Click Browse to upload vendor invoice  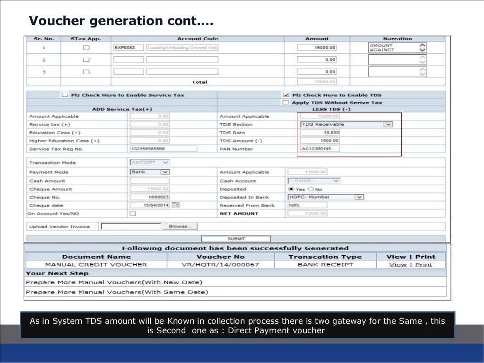(x=180, y=226)
